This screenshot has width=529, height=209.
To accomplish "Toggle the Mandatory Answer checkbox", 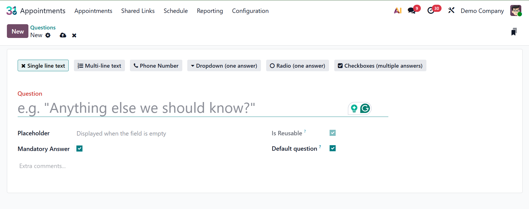I will (x=79, y=148).
